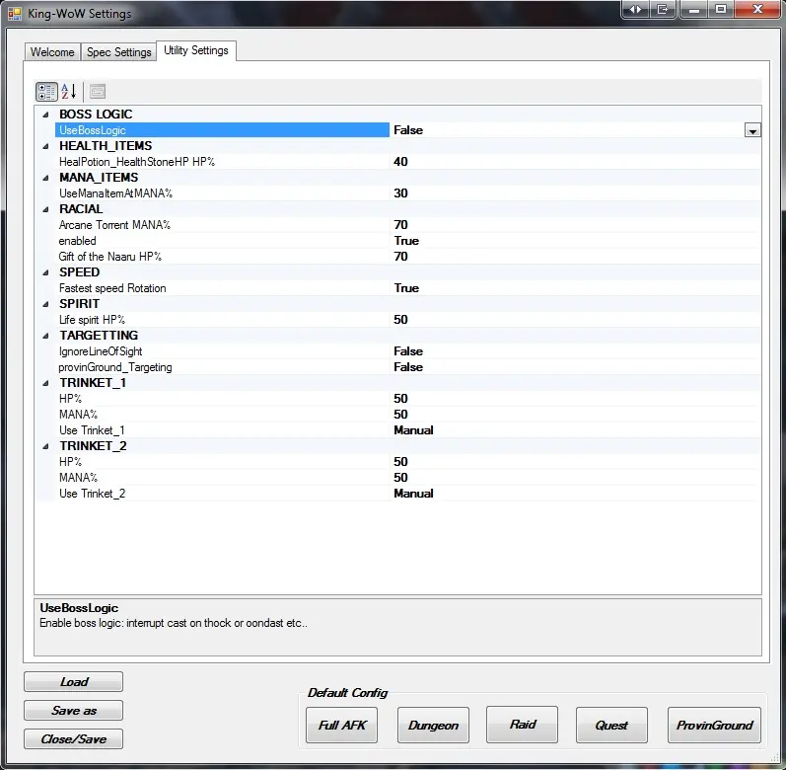Click the racial enabled True value
The height and width of the screenshot is (770, 786).
(x=406, y=241)
